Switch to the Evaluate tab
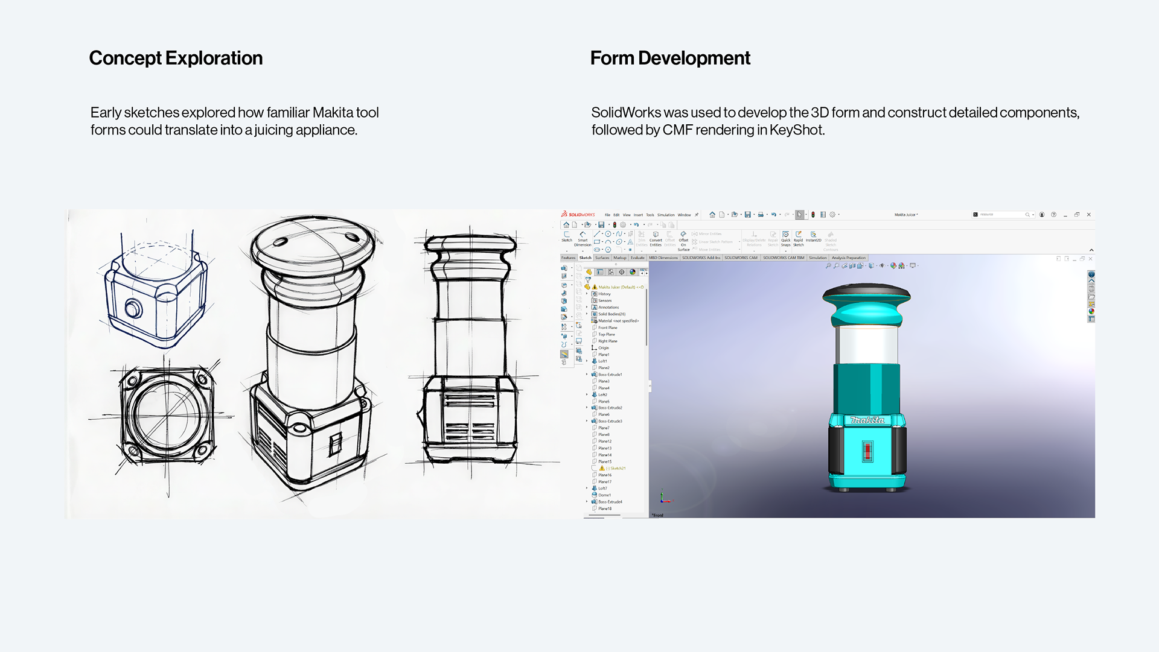The height and width of the screenshot is (652, 1159). 637,258
